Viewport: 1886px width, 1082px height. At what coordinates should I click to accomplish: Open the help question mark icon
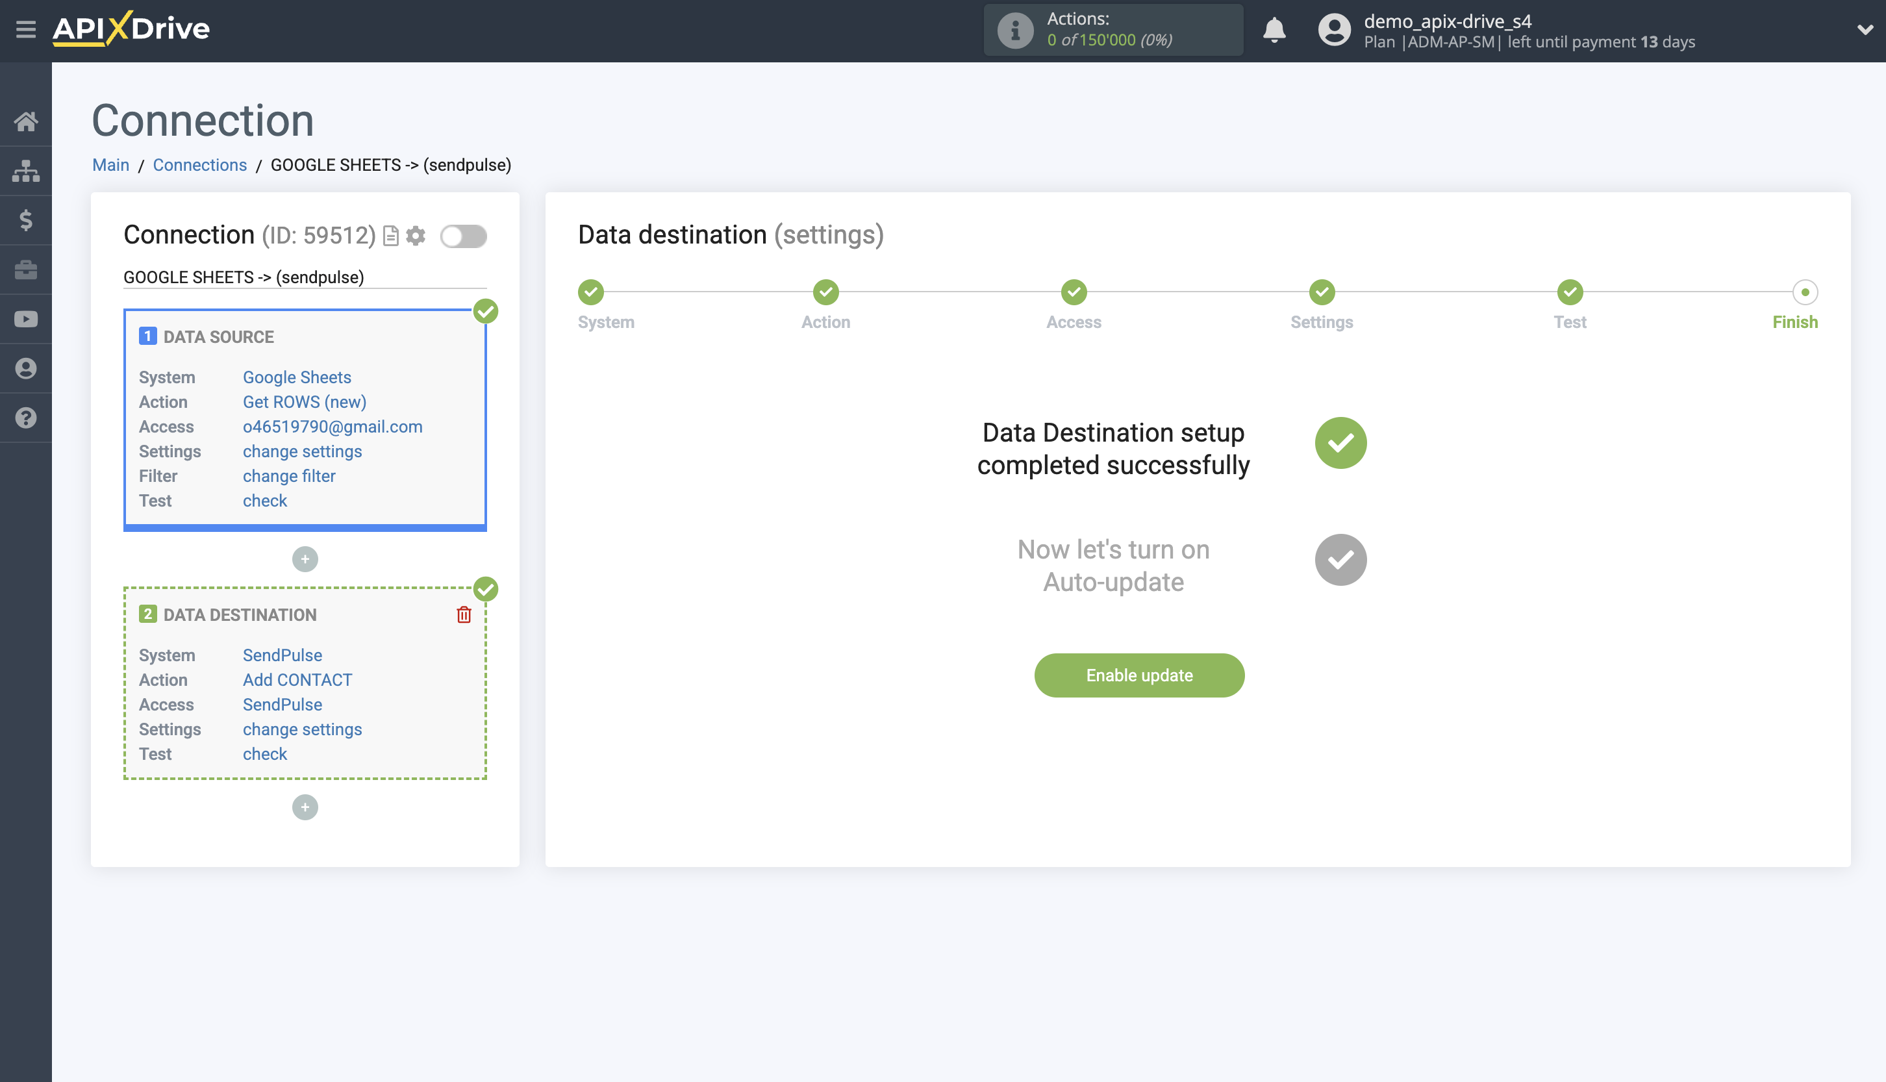[x=26, y=418]
